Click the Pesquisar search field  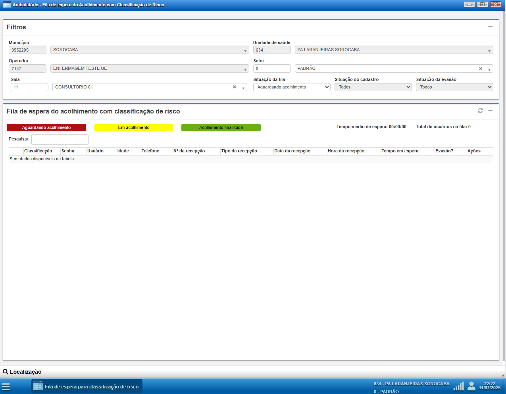(x=60, y=139)
